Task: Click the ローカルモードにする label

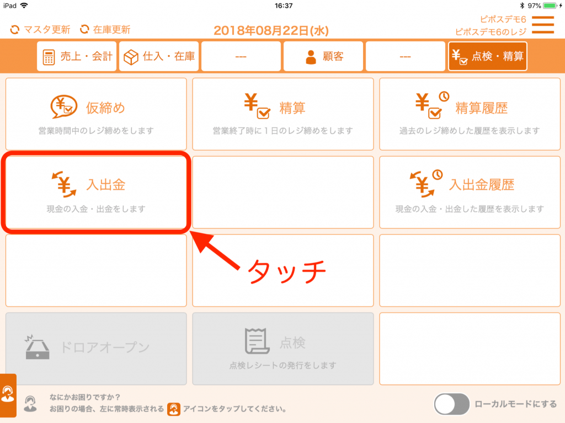Action: click(x=516, y=404)
